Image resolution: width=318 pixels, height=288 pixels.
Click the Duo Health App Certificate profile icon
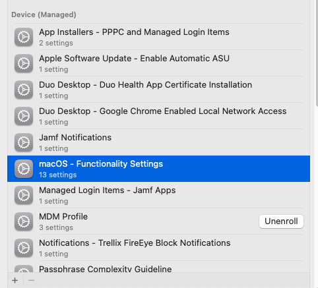click(x=24, y=90)
